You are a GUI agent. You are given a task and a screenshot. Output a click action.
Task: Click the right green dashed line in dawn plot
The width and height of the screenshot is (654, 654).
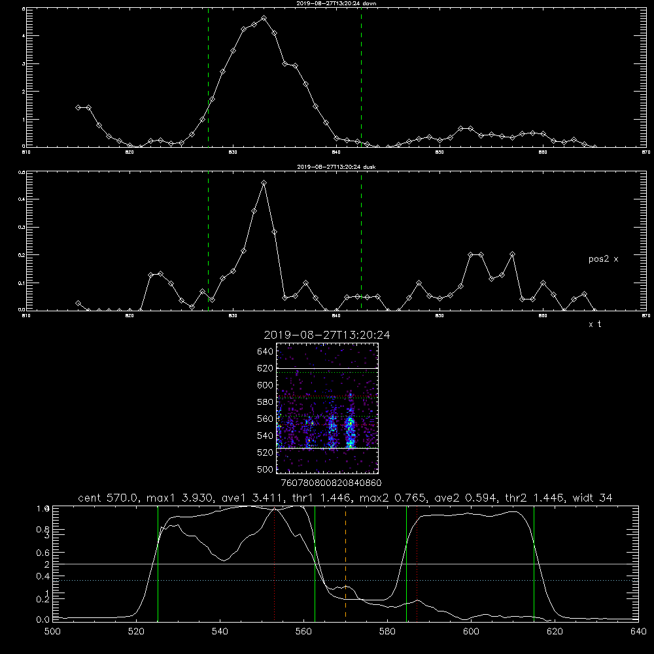click(361, 77)
